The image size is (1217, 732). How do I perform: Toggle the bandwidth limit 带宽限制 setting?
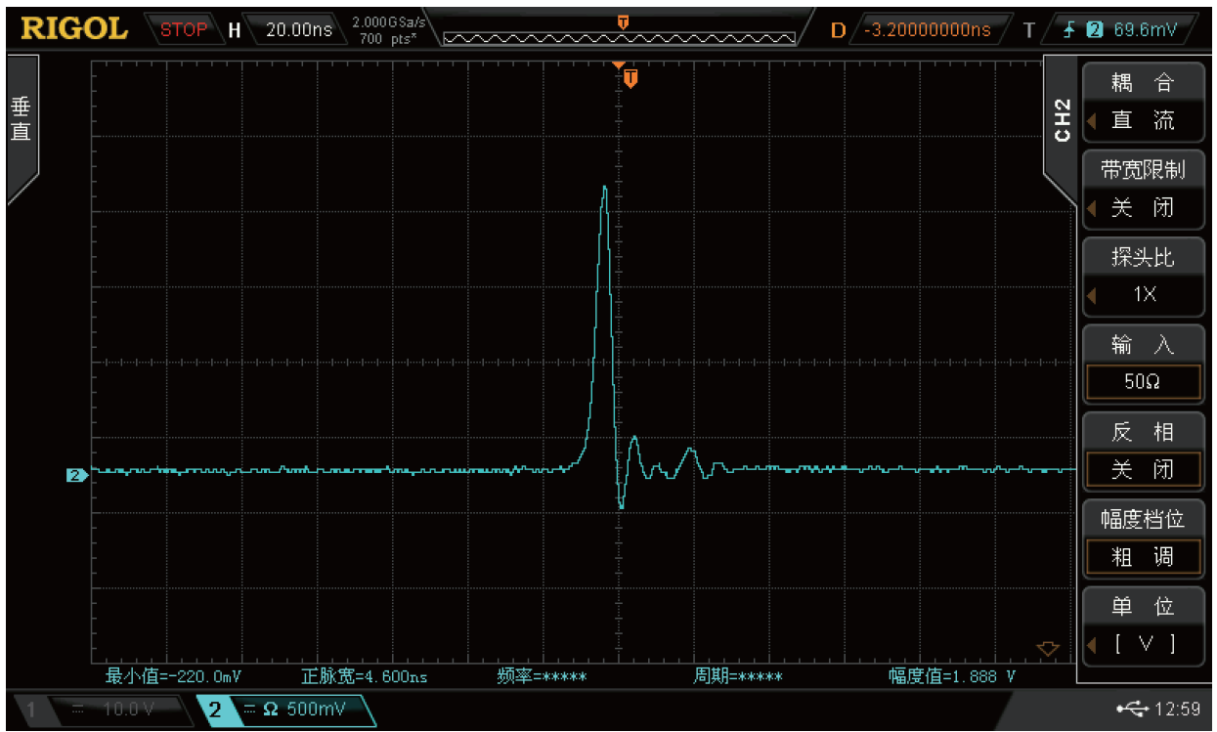click(1142, 190)
